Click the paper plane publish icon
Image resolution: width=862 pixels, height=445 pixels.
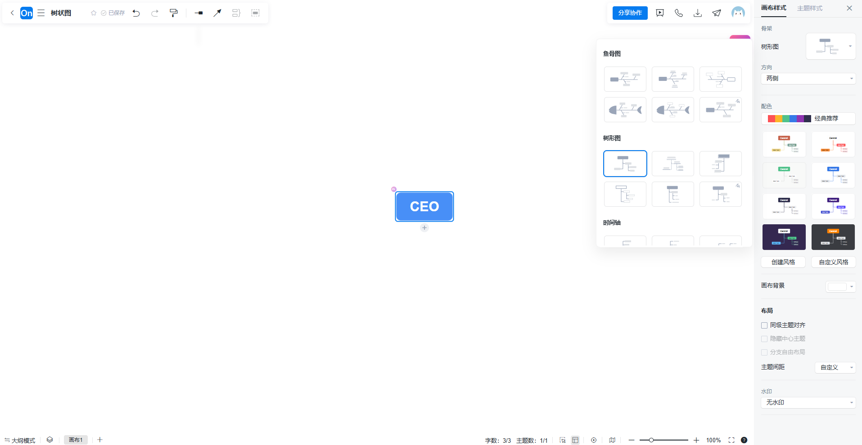tap(716, 13)
